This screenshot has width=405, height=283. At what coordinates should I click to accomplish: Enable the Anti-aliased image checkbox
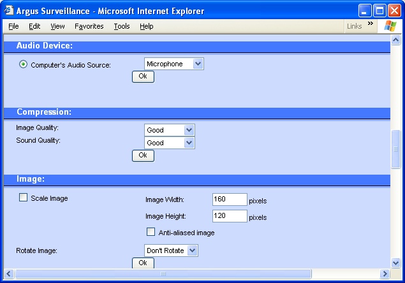[151, 231]
